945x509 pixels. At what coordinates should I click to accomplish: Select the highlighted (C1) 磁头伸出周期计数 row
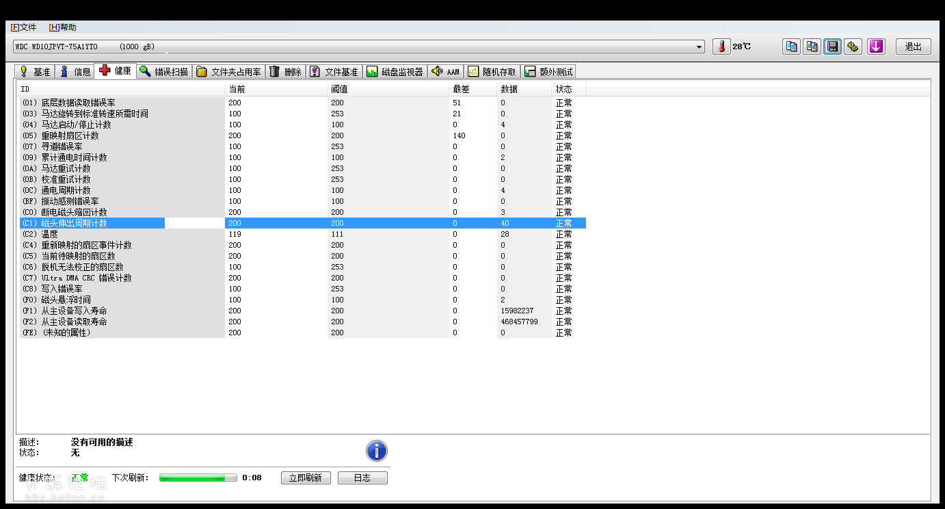pyautogui.click(x=302, y=223)
